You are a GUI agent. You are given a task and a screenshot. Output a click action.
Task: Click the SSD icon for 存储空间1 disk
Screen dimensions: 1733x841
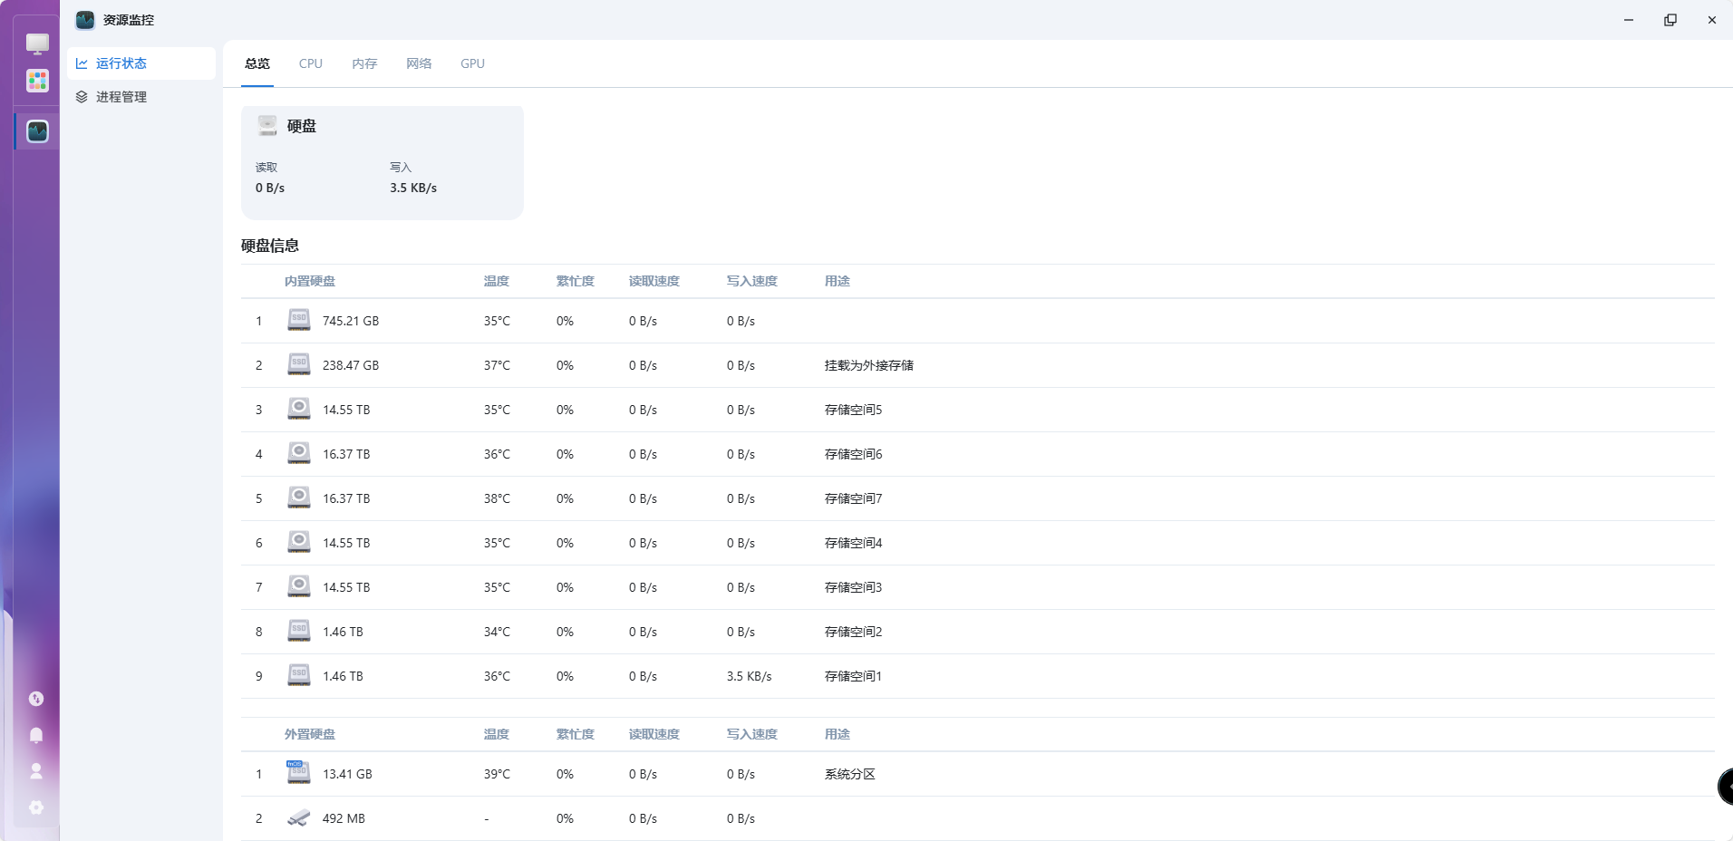coord(299,675)
